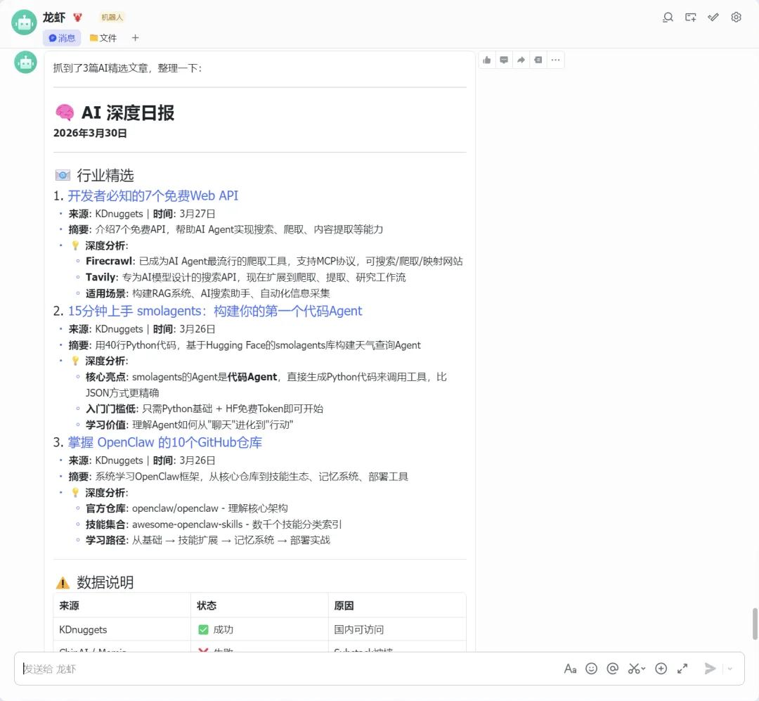This screenshot has width=759, height=701.
Task: Switch to the 文件 tab
Action: coord(103,38)
